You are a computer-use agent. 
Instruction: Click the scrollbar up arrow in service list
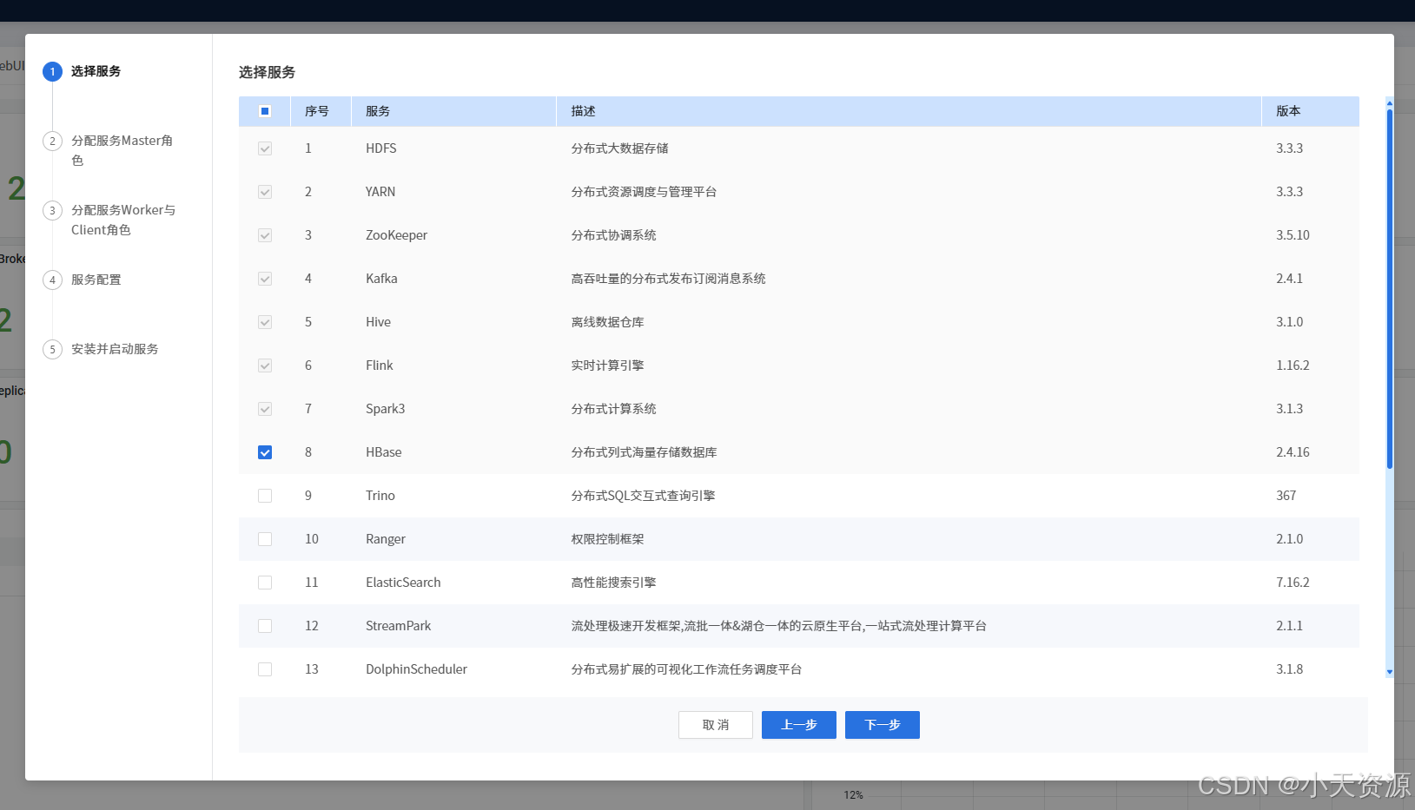[1389, 103]
